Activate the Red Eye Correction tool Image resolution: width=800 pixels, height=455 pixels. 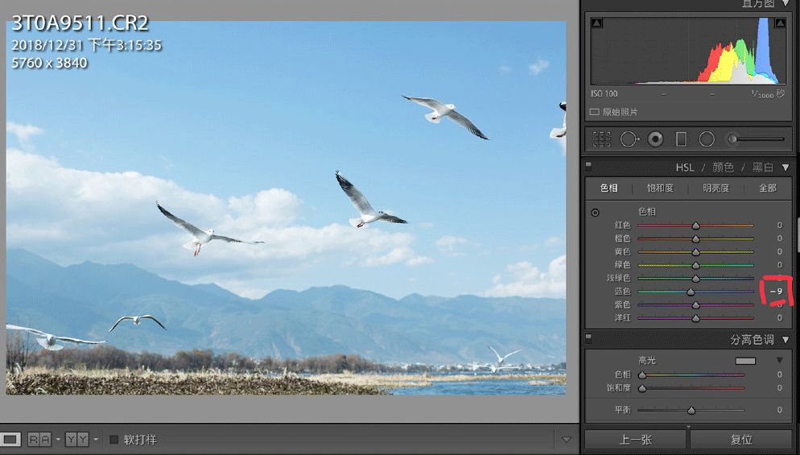coord(655,139)
